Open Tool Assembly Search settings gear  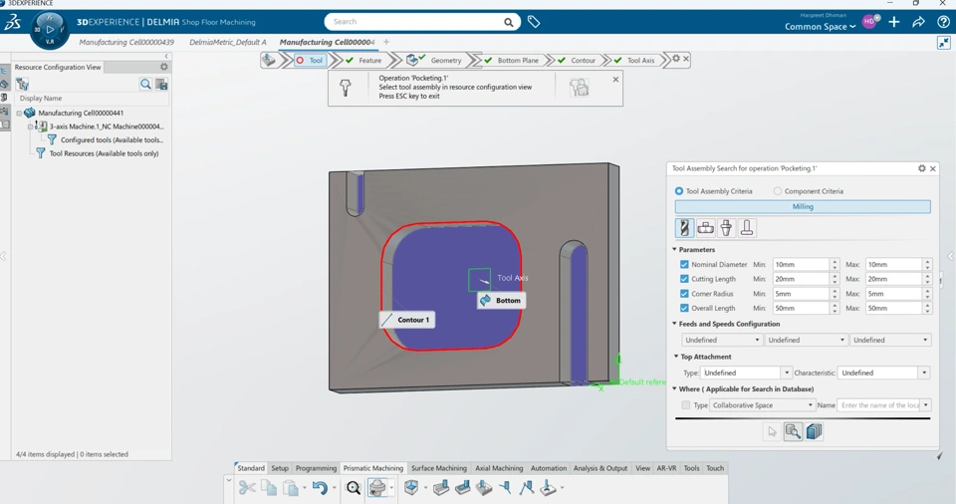921,168
